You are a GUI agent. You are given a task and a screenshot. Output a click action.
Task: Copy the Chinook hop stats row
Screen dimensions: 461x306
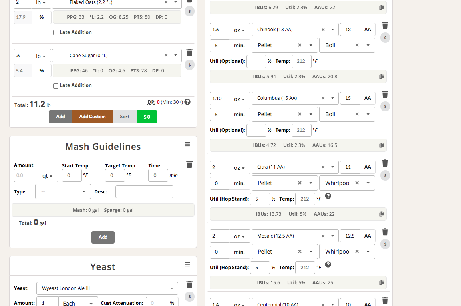(x=382, y=76)
